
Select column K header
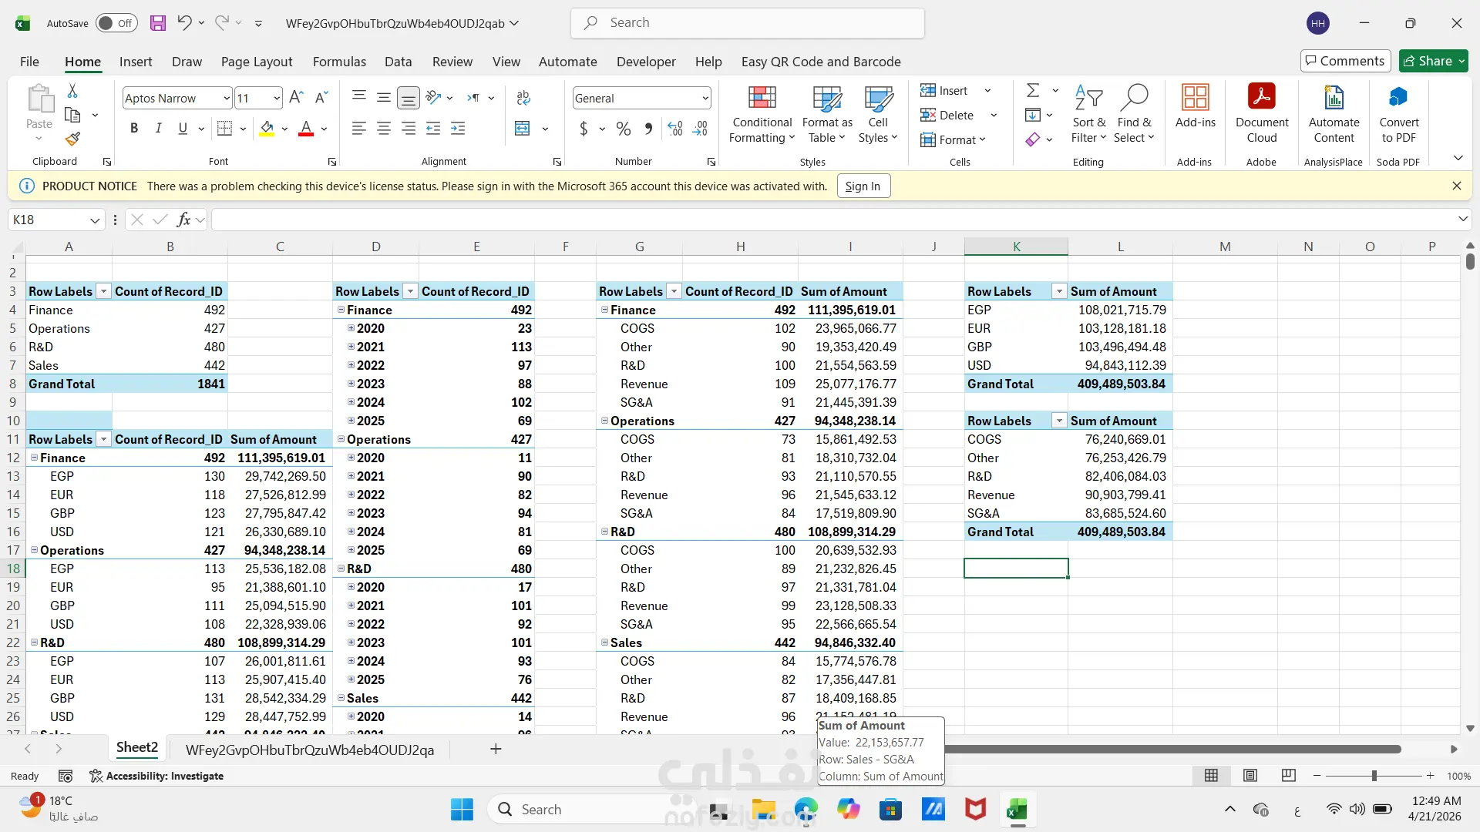tap(1016, 247)
